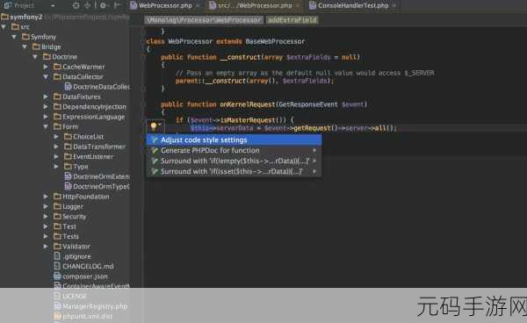Click the onKernelRequest function name

[x=248, y=104]
